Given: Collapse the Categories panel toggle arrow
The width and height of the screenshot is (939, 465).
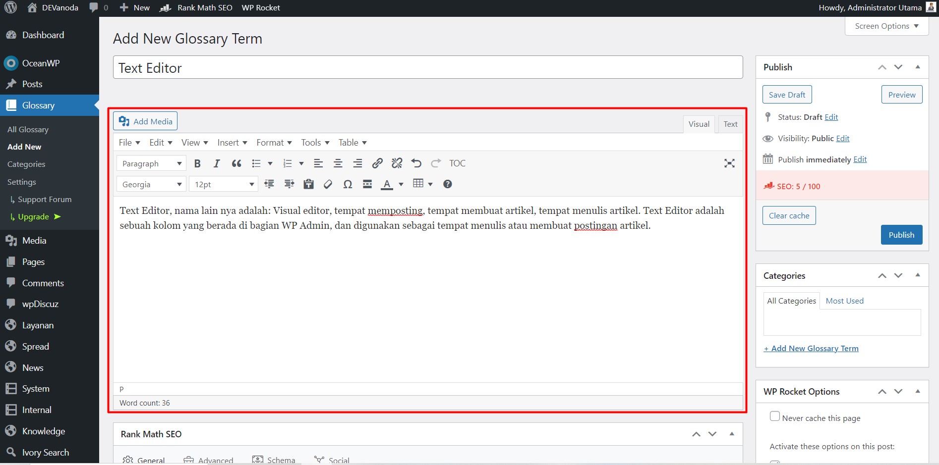Looking at the screenshot, I should tap(918, 275).
